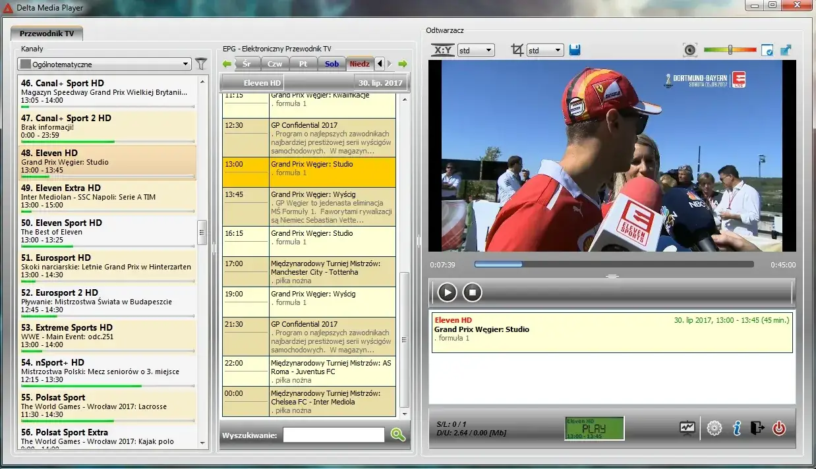
Task: Open settings with the gear icon
Action: [714, 428]
